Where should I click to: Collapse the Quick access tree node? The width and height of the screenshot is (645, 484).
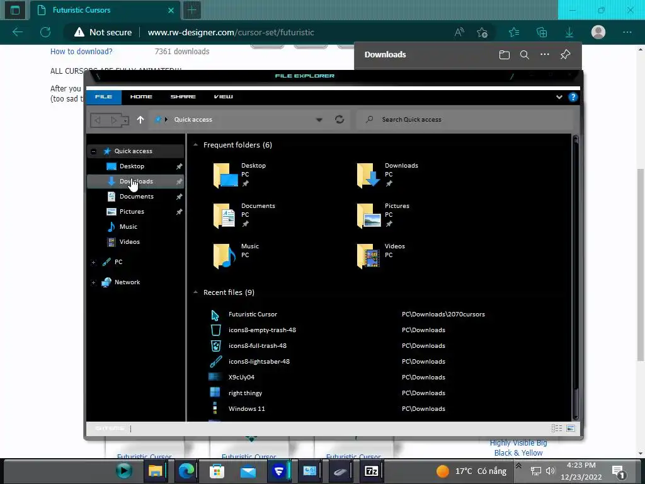pyautogui.click(x=94, y=151)
